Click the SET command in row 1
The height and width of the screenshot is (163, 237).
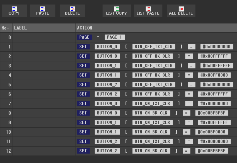(x=83, y=47)
